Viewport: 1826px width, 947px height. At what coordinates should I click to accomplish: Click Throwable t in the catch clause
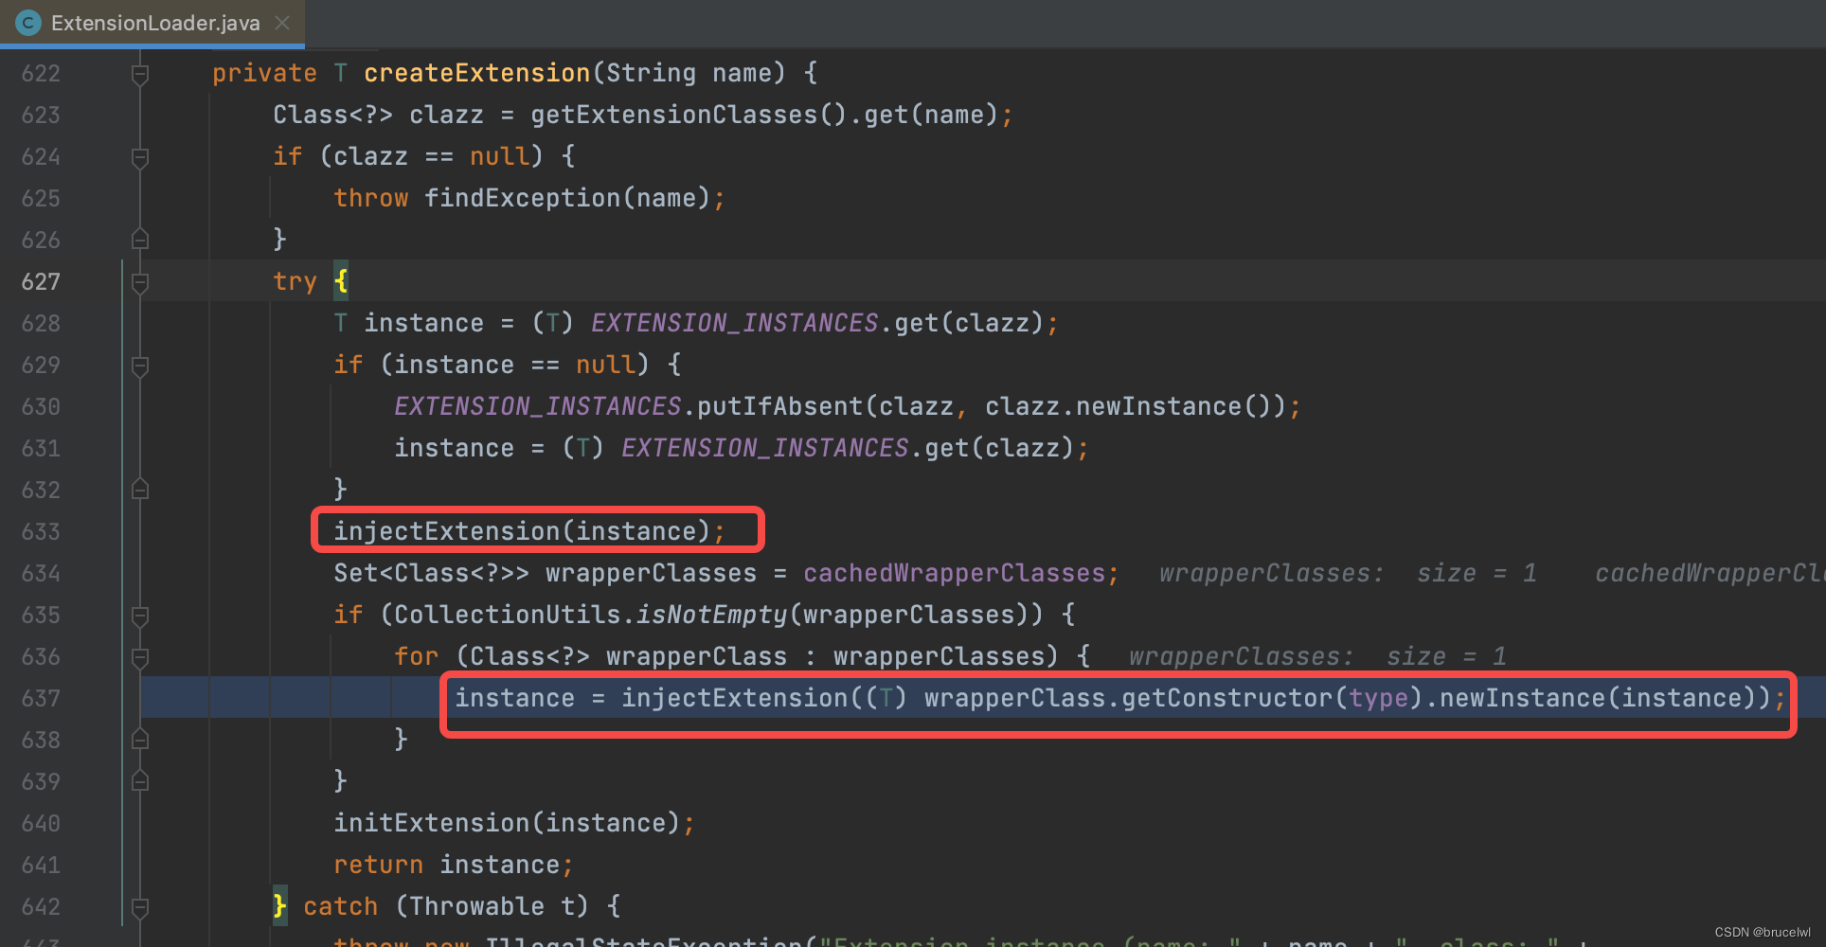492,906
